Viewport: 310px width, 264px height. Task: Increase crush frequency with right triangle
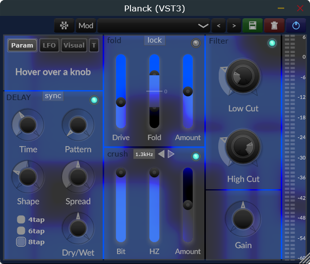click(171, 154)
